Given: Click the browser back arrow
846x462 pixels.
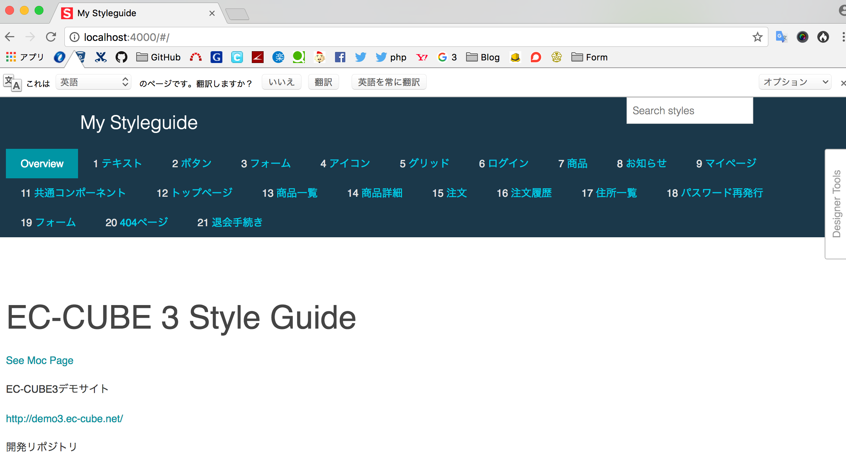Looking at the screenshot, I should tap(10, 37).
